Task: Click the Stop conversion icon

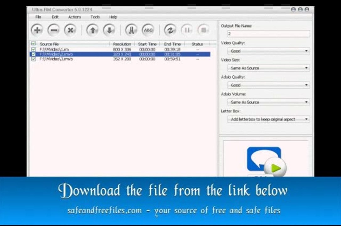Action: pos(203,30)
